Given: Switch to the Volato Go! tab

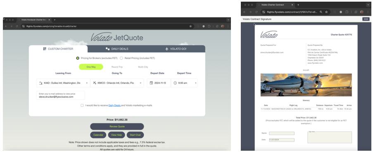Looking at the screenshot, I should point(176,49).
